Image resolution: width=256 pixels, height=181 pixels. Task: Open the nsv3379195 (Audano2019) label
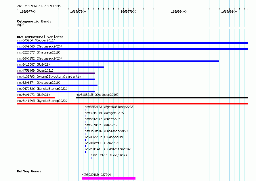(105, 137)
